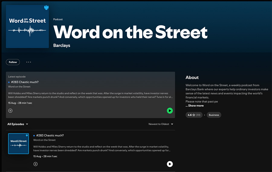Image resolution: width=272 pixels, height=172 pixels.
Task: Select the Business category tag
Action: tap(214, 115)
